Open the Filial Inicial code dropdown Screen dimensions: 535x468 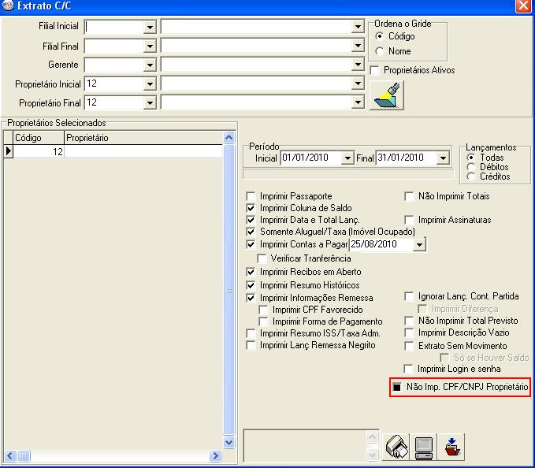click(x=150, y=27)
